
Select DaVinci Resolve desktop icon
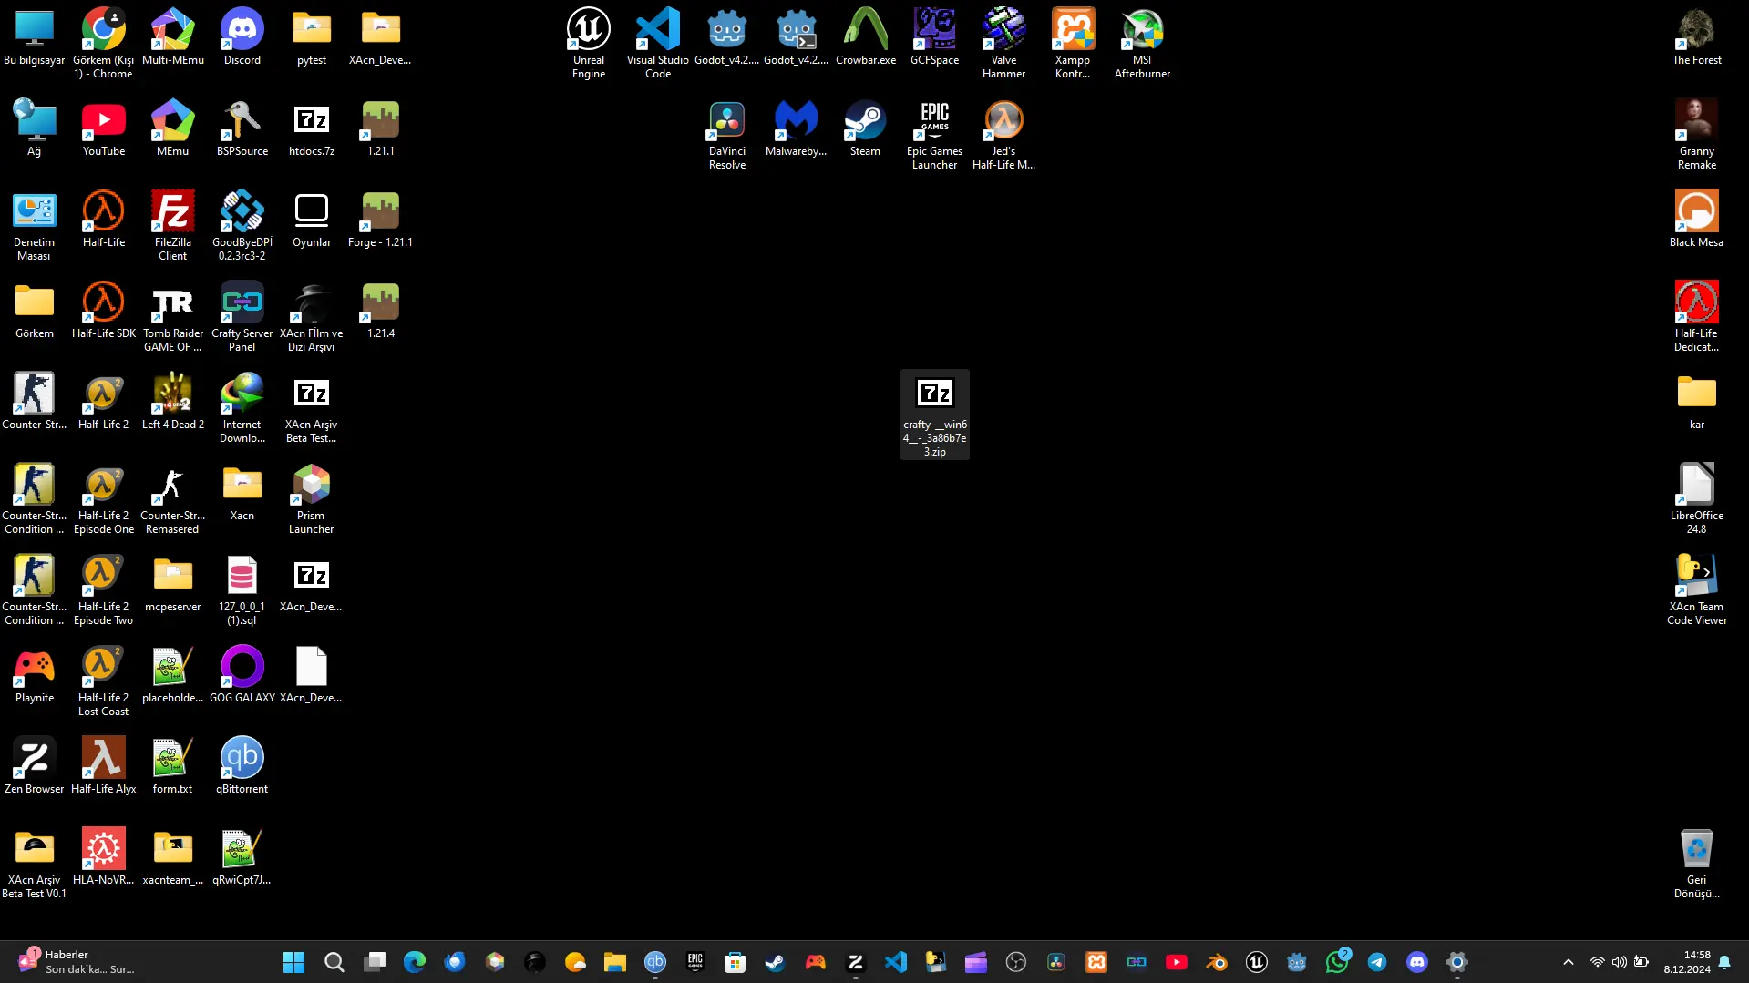click(x=726, y=134)
